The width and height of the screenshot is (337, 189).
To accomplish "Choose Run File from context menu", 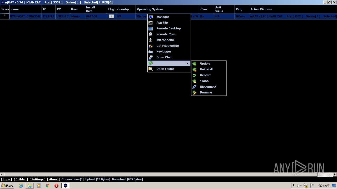I will tap(169, 23).
